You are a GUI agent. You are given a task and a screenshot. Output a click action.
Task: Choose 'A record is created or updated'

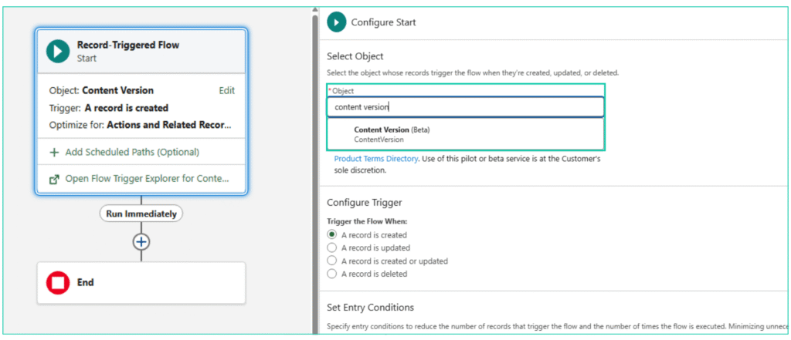pos(332,261)
